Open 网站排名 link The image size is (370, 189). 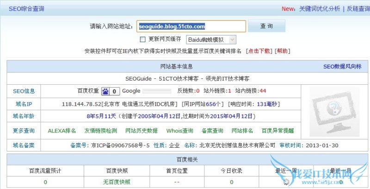click(x=242, y=131)
